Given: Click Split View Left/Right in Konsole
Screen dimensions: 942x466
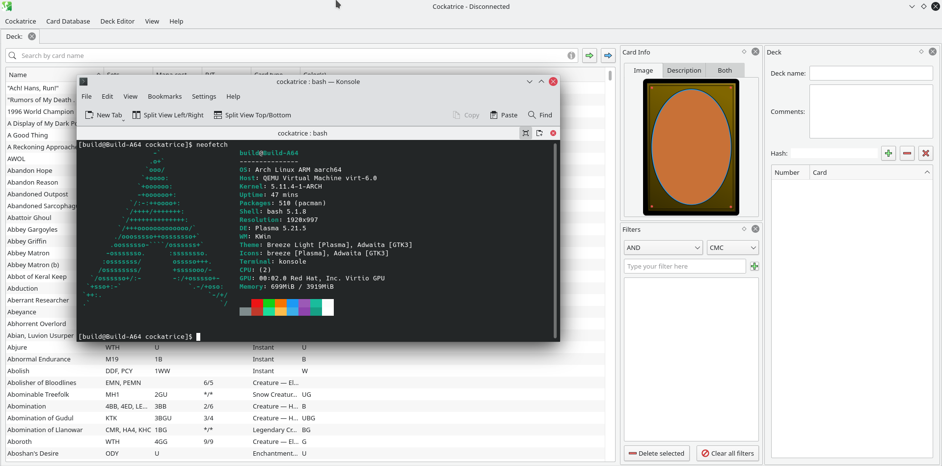Looking at the screenshot, I should pos(168,115).
